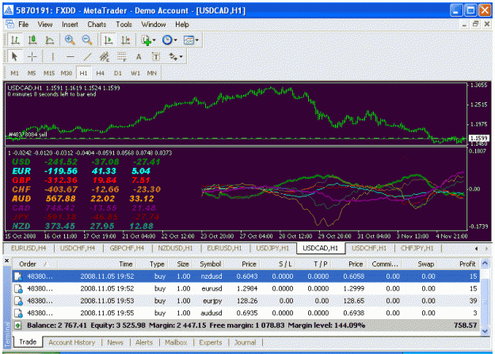Select the horizontal line drawing tool
495x354 pixels.
[x=70, y=57]
